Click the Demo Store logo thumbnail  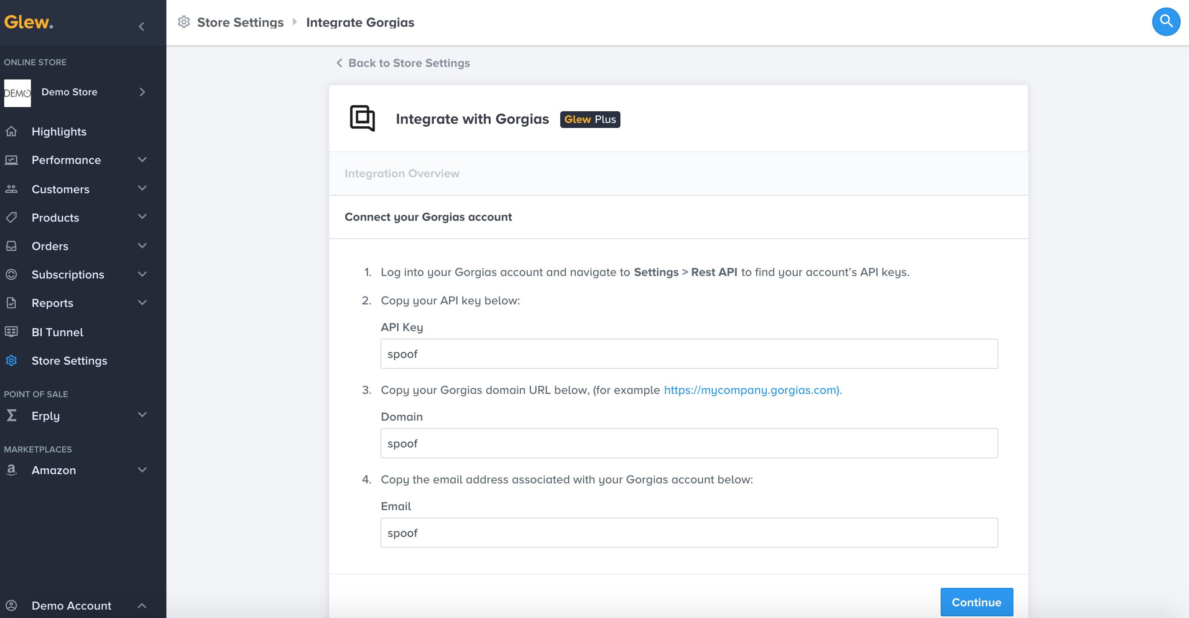tap(18, 93)
